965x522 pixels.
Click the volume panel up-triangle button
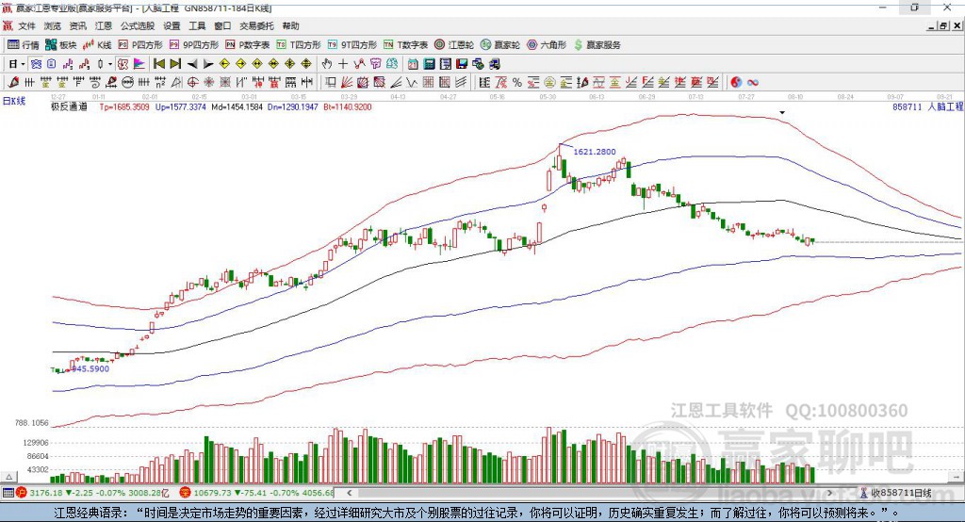8,477
